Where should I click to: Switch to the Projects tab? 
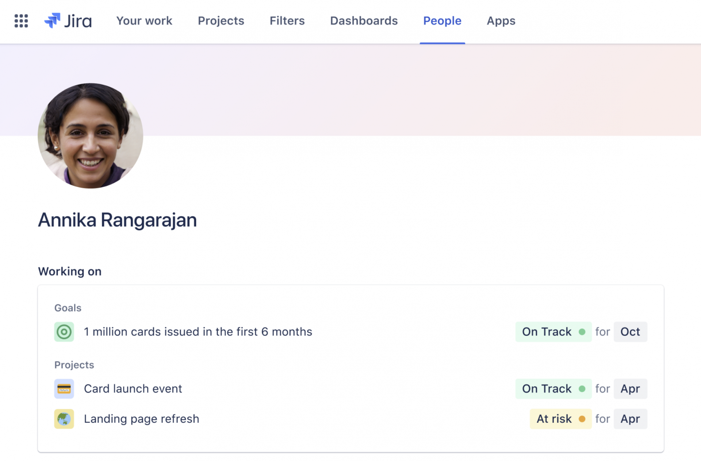click(x=221, y=21)
